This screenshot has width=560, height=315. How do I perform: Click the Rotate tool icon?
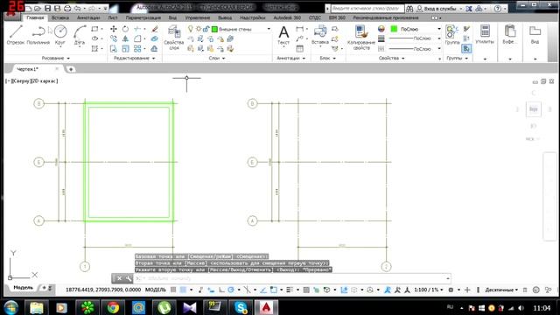125,29
